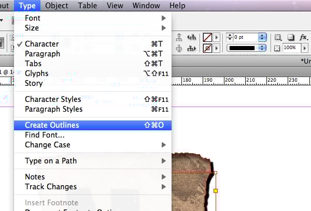Expand the Size submenu
The width and height of the screenshot is (311, 211).
(x=93, y=28)
